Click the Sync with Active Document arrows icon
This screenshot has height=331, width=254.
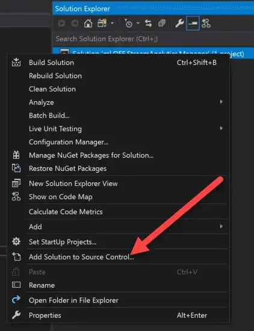(x=148, y=23)
